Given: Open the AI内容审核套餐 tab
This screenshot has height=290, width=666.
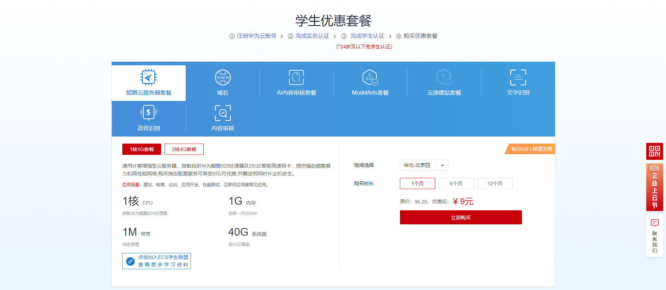Looking at the screenshot, I should pyautogui.click(x=296, y=83).
